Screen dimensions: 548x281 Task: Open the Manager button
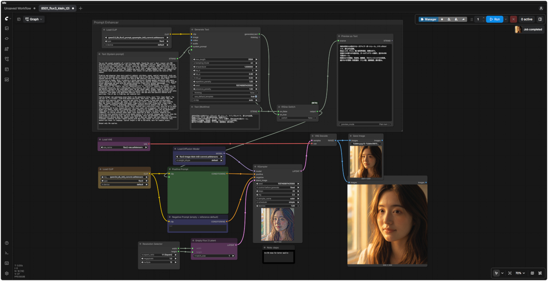428,19
